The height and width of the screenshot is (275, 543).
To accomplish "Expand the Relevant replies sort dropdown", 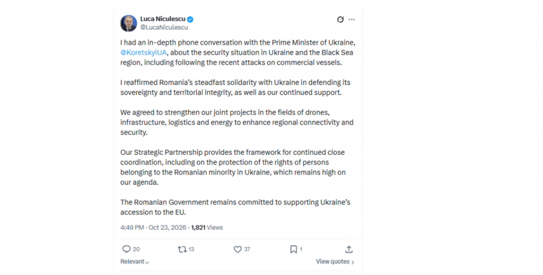I will [135, 262].
